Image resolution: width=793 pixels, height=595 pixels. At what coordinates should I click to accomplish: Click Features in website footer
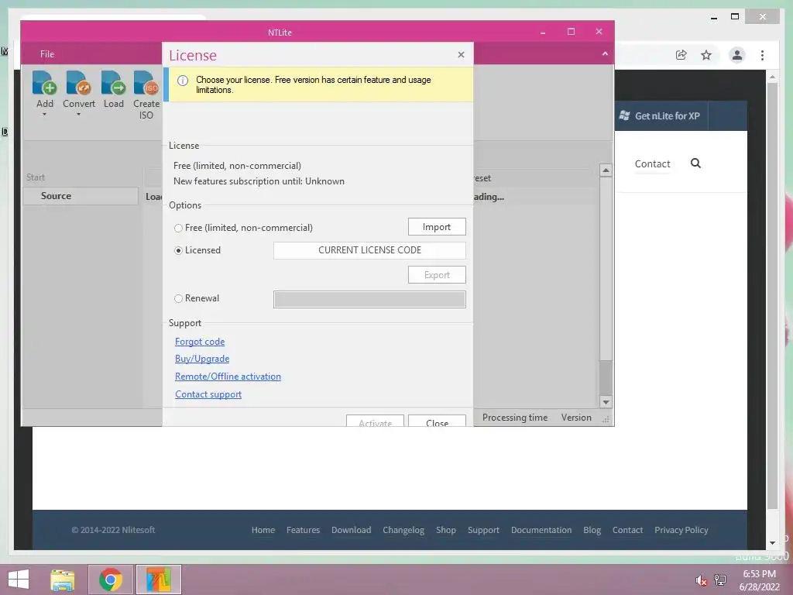pos(303,530)
